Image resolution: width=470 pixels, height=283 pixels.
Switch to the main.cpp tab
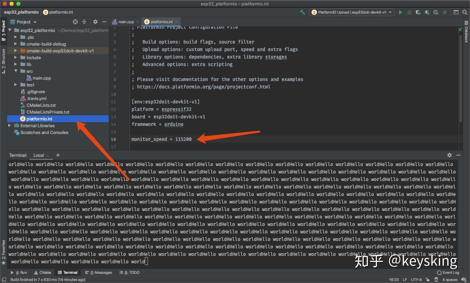(125, 21)
